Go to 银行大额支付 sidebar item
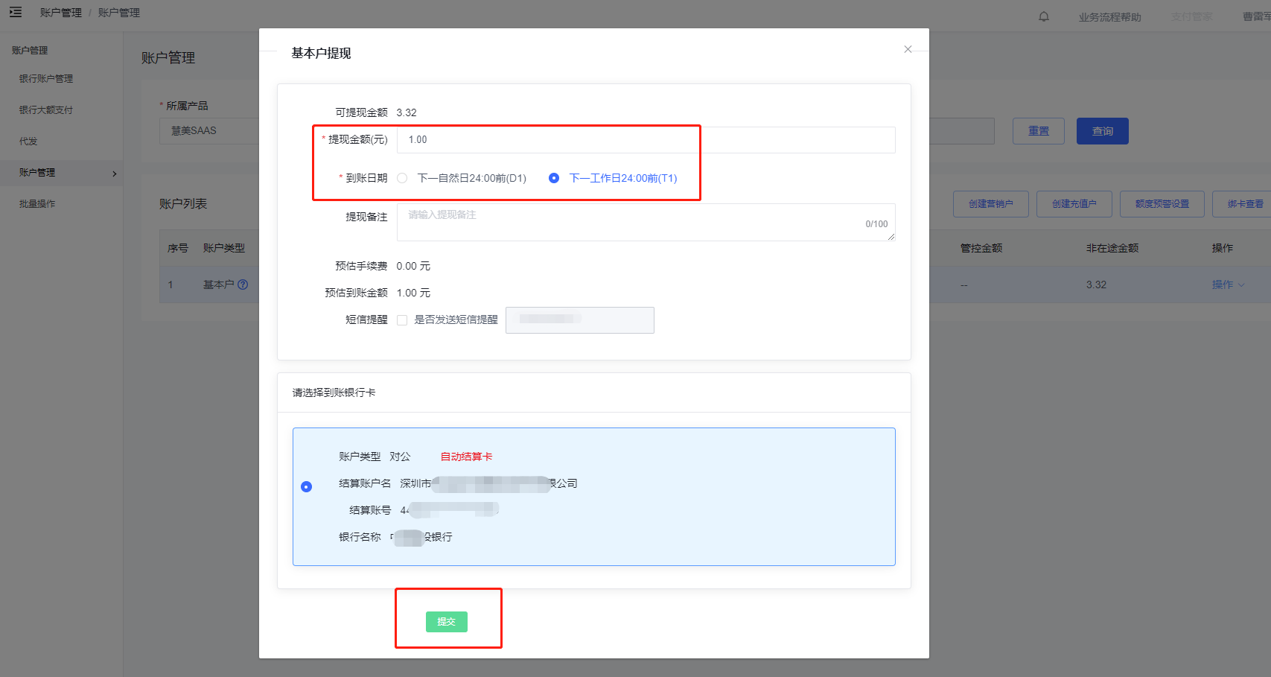 pos(46,109)
